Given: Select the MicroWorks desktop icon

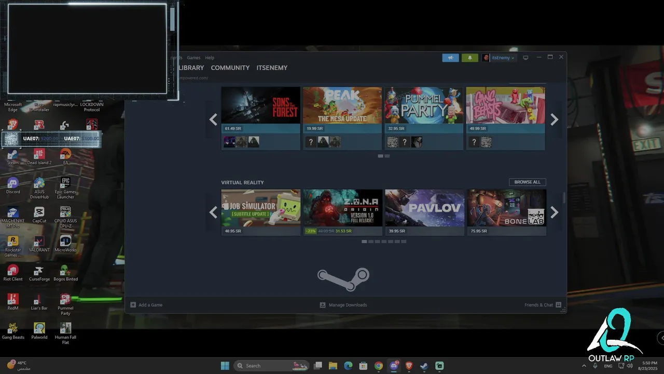Looking at the screenshot, I should coord(65,244).
